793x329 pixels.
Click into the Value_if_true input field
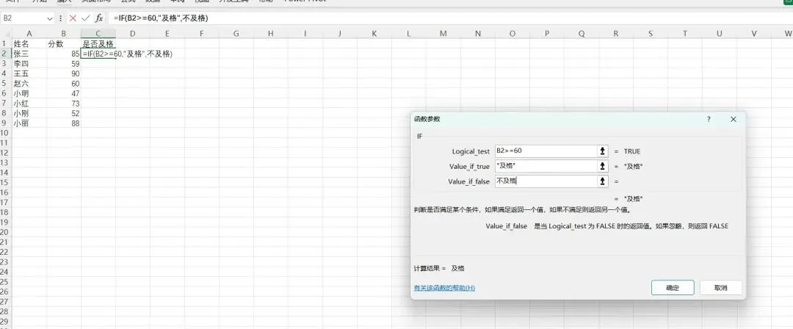[546, 166]
